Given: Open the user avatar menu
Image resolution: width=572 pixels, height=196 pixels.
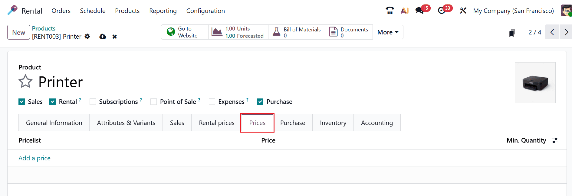Looking at the screenshot, I should (x=566, y=11).
